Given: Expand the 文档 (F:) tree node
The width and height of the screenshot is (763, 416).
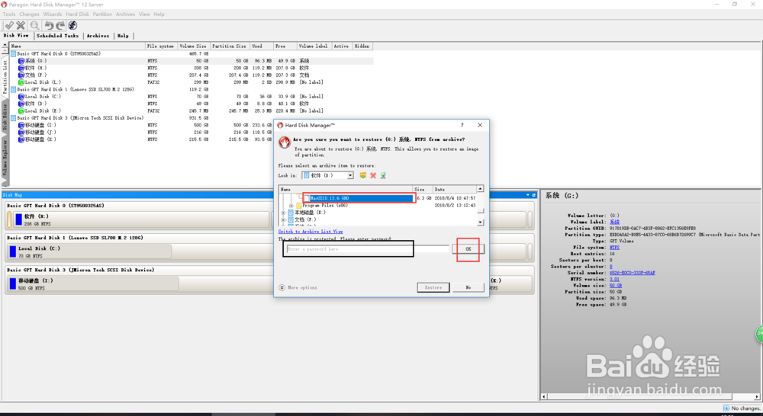Looking at the screenshot, I should pos(284,219).
